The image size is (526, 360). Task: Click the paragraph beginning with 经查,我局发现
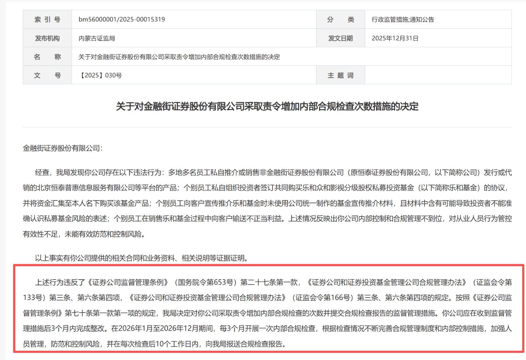click(267, 203)
